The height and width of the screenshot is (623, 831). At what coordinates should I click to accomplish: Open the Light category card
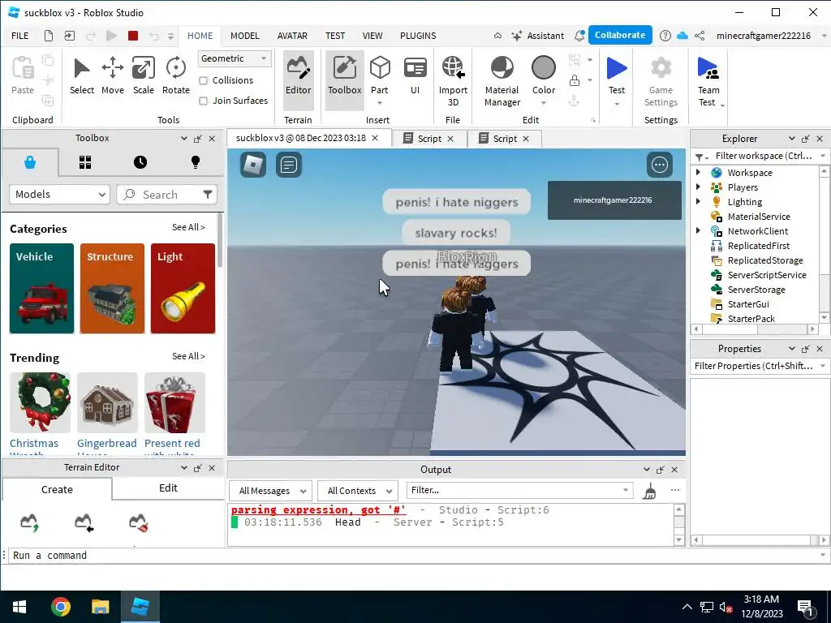coord(183,288)
